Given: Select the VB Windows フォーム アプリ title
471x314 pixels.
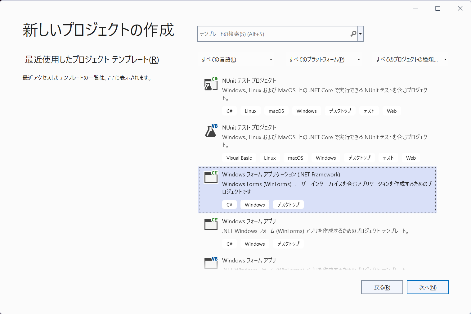Looking at the screenshot, I should point(249,260).
